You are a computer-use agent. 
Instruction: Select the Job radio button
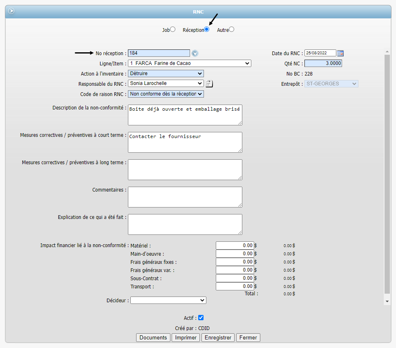(173, 29)
